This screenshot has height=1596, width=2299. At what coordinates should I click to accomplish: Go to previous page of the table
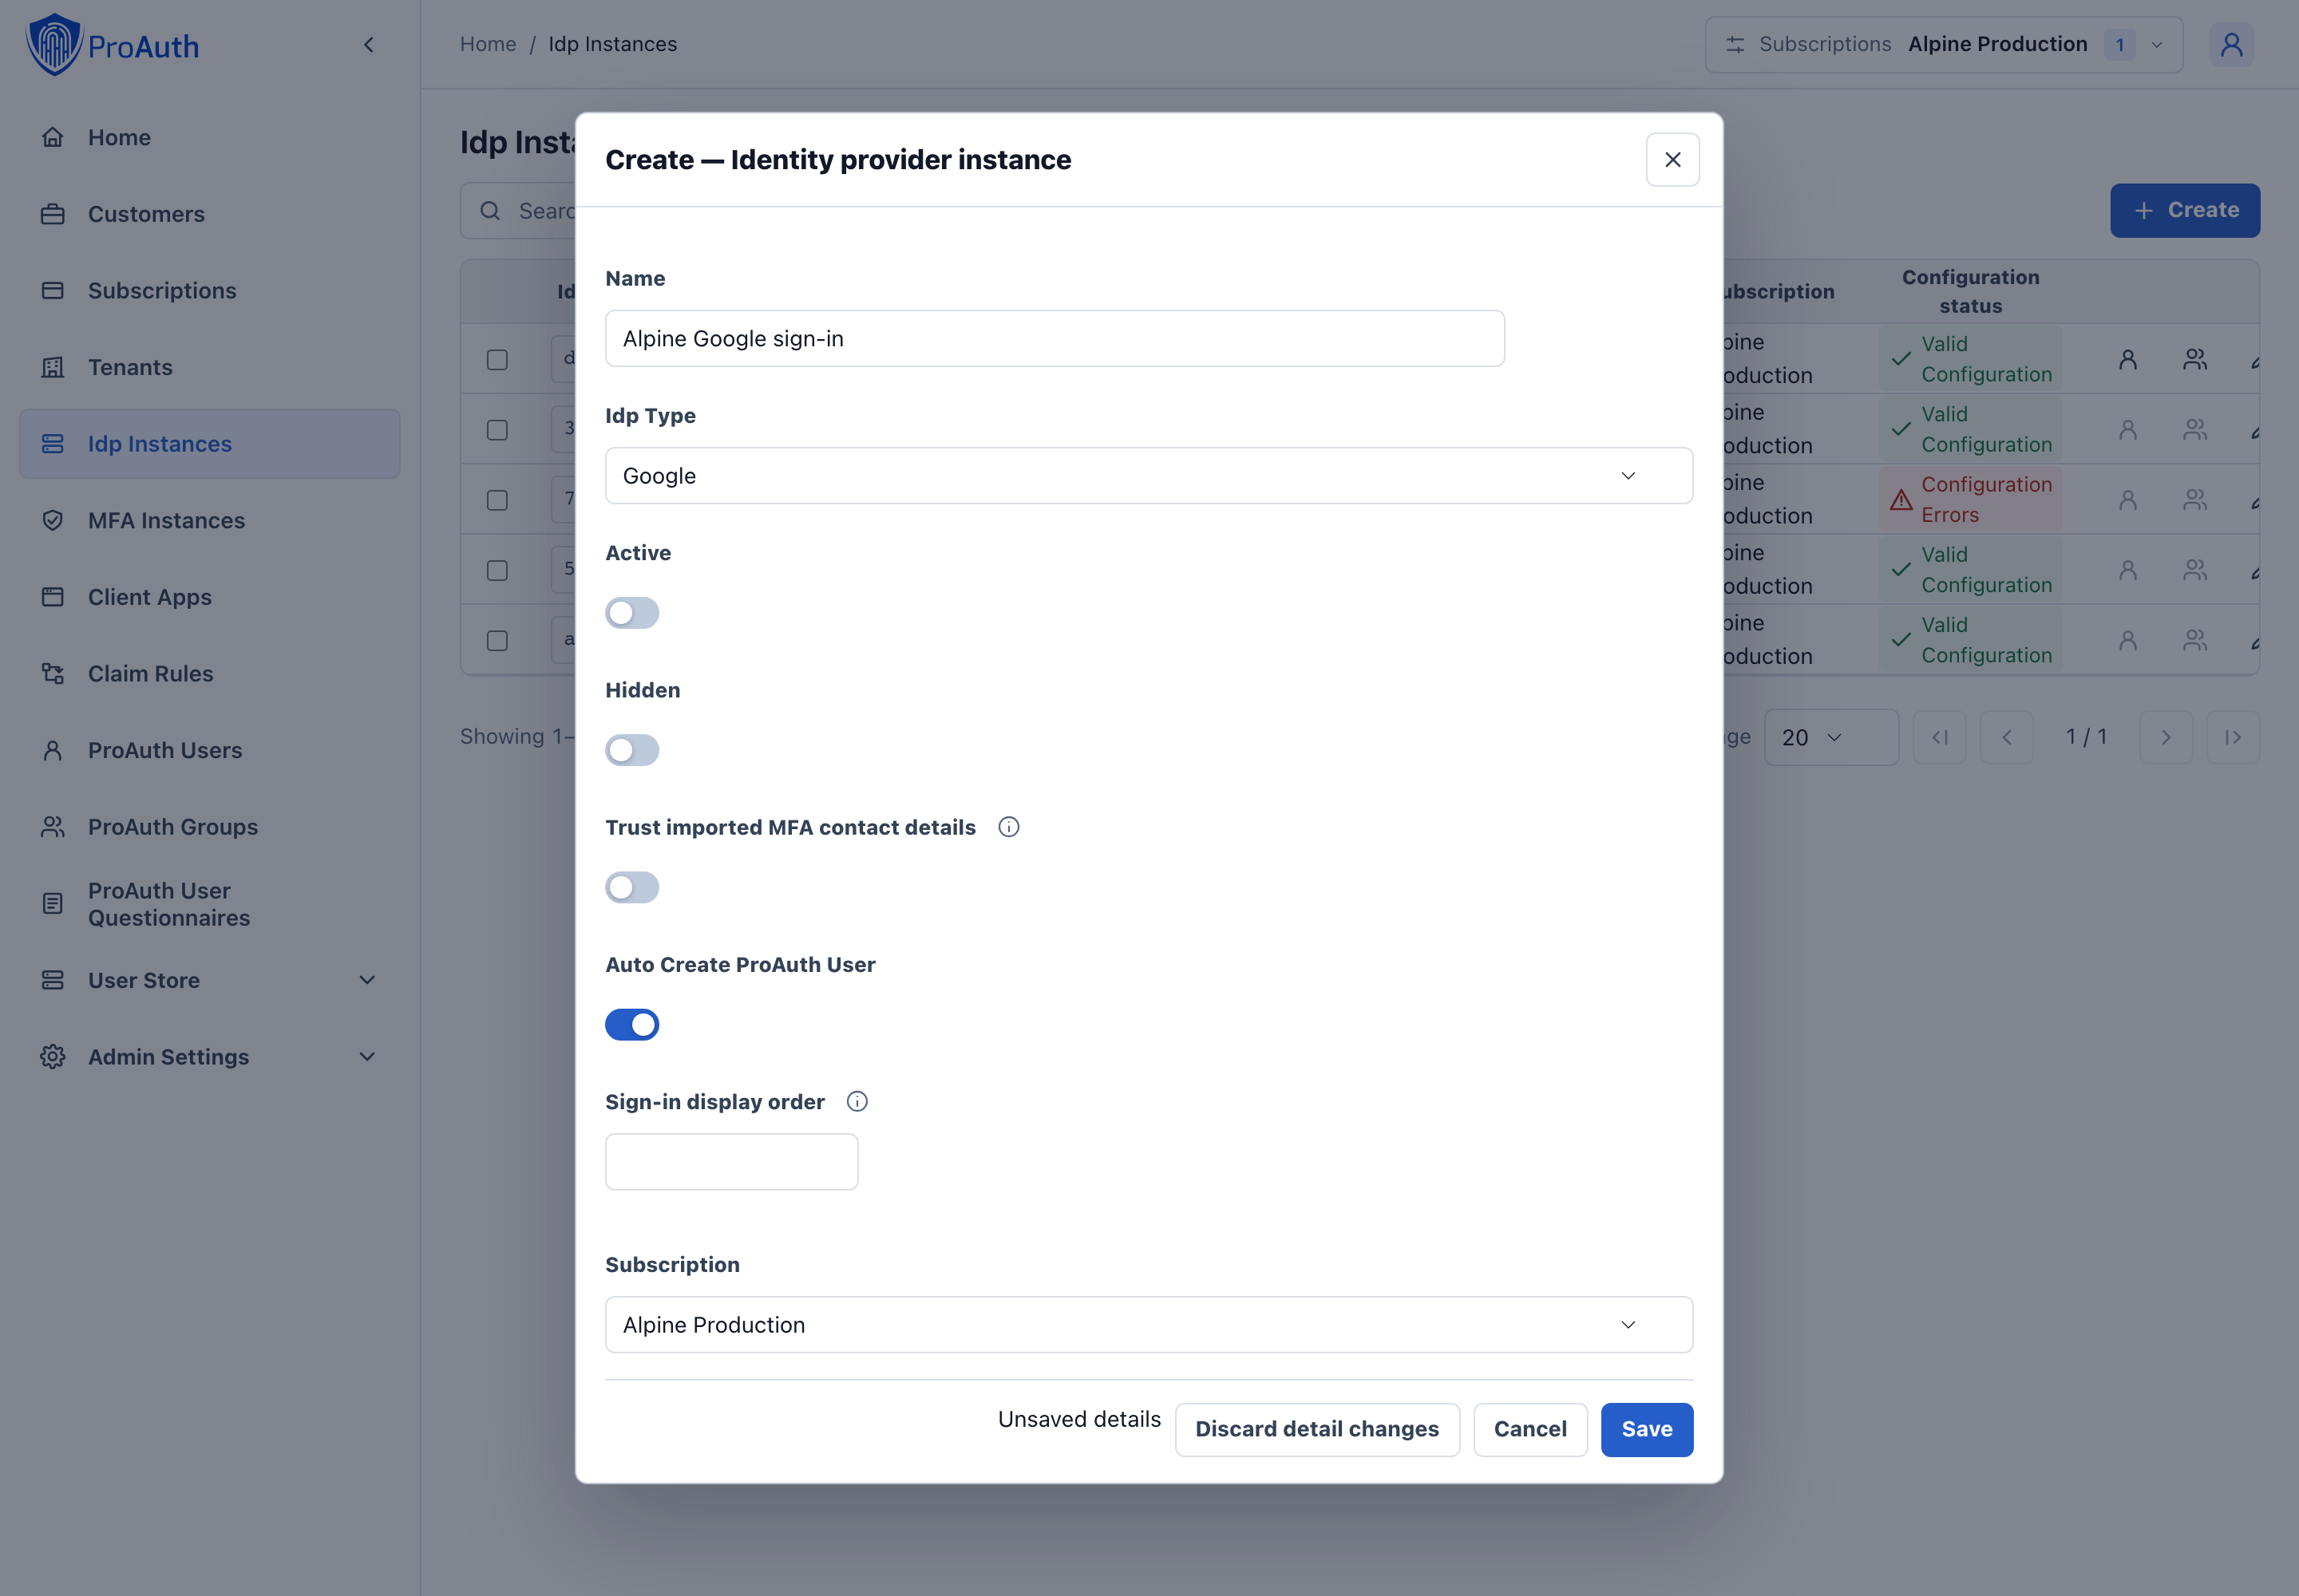tap(2006, 737)
